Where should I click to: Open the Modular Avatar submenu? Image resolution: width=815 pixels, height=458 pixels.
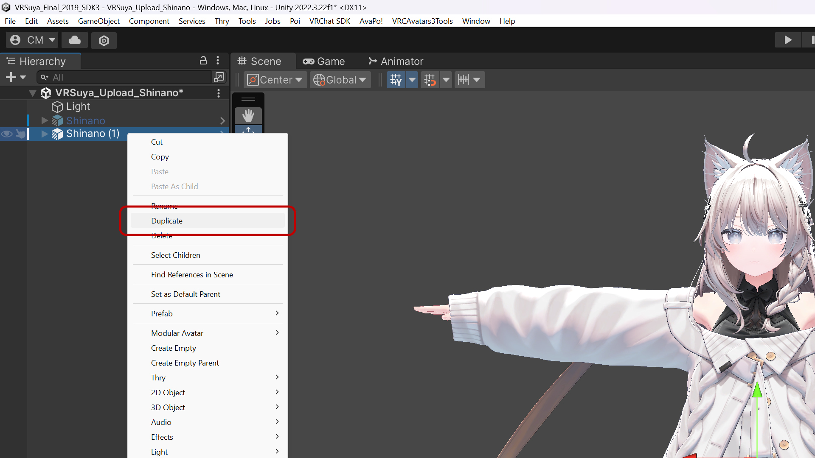[208, 333]
